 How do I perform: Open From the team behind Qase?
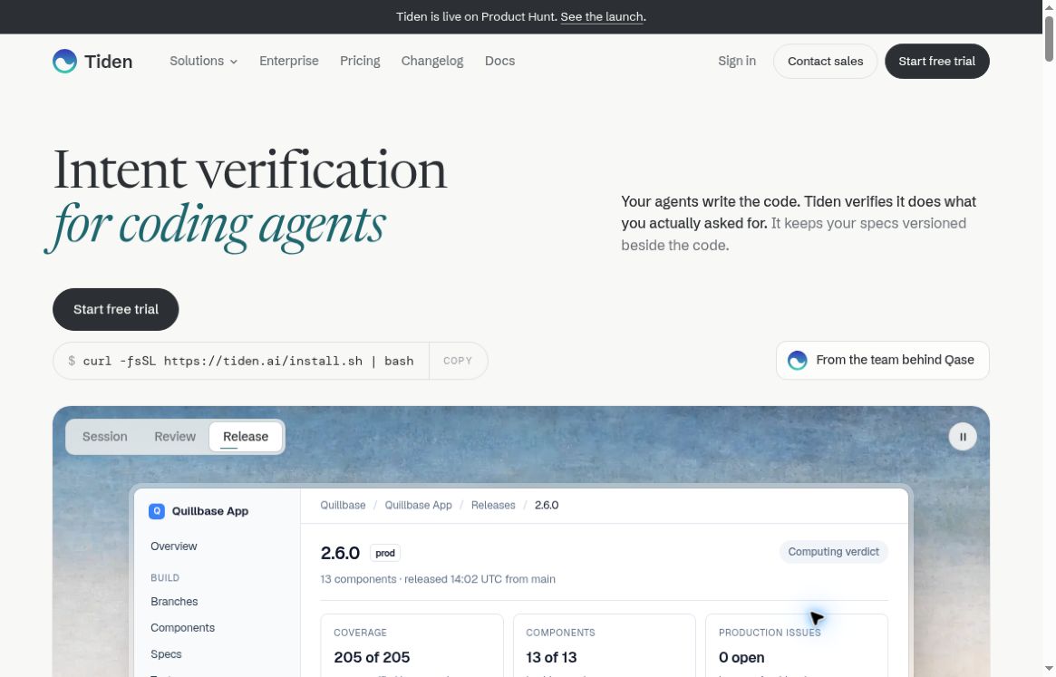(882, 361)
